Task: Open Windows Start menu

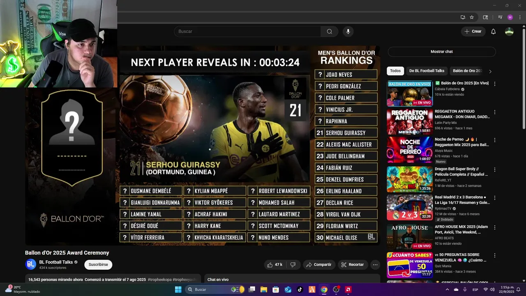Action: pyautogui.click(x=178, y=289)
